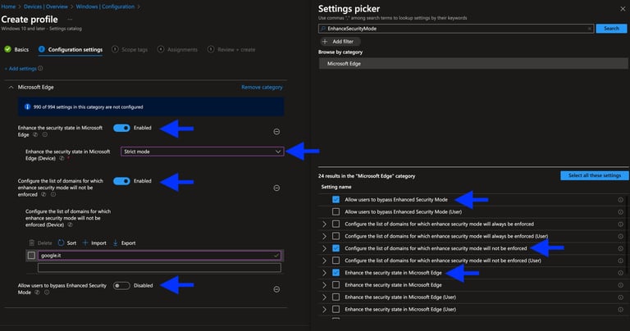
Task: Uncheck the ticked 'Enhance the security state in Microsoft Edge' checkbox
Action: tap(336, 273)
